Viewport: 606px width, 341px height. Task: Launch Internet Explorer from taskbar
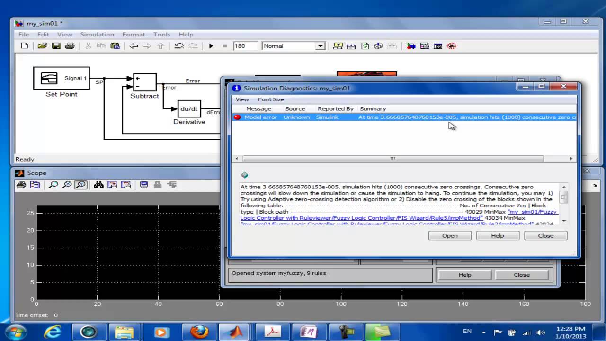[53, 332]
